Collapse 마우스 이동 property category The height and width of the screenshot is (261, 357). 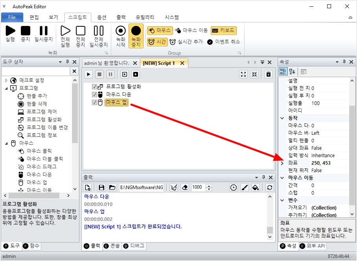pos(282,178)
